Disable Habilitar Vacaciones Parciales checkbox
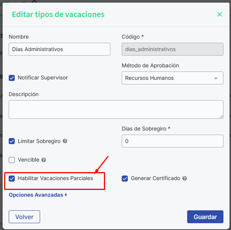Image resolution: width=231 pixels, height=230 pixels. 12,178
